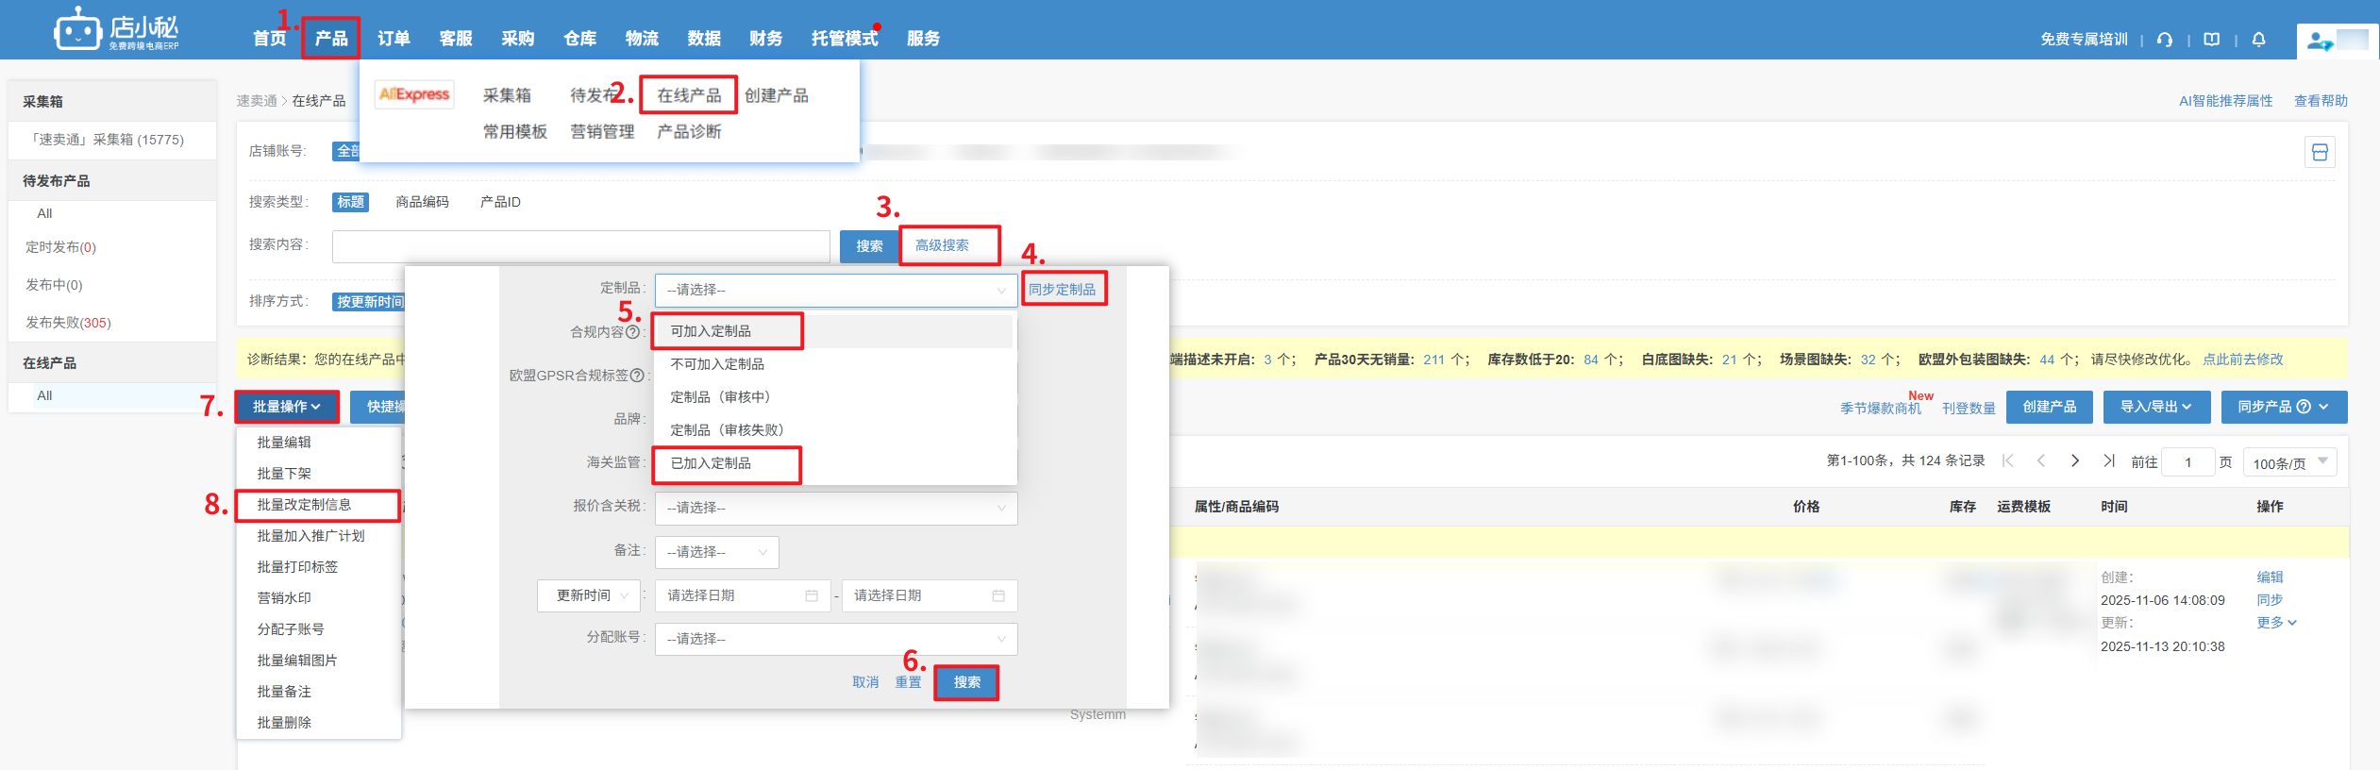
Task: Click the 高级搜索 link
Action: [942, 245]
